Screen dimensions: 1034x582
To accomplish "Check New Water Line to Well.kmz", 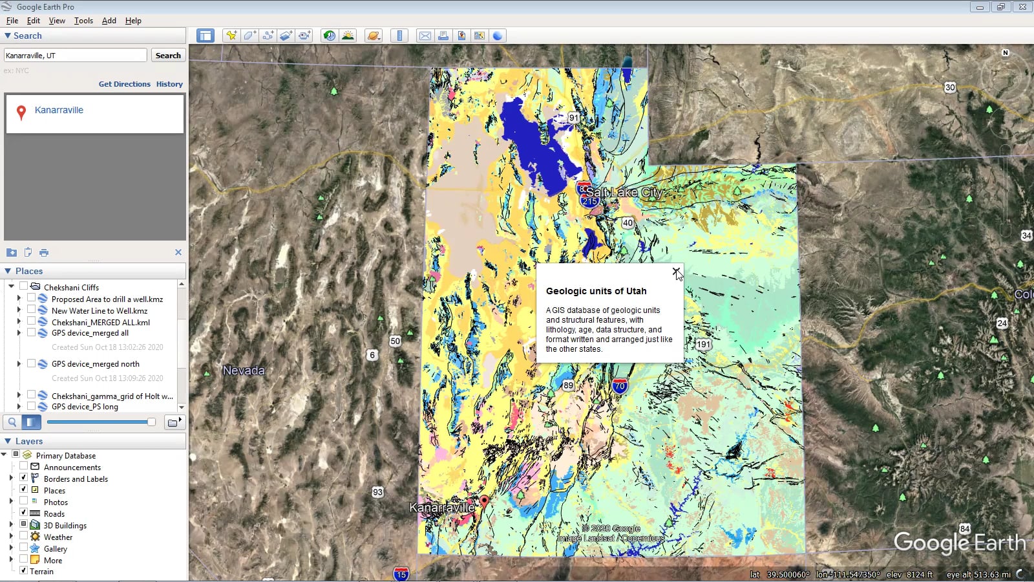I will tap(31, 310).
